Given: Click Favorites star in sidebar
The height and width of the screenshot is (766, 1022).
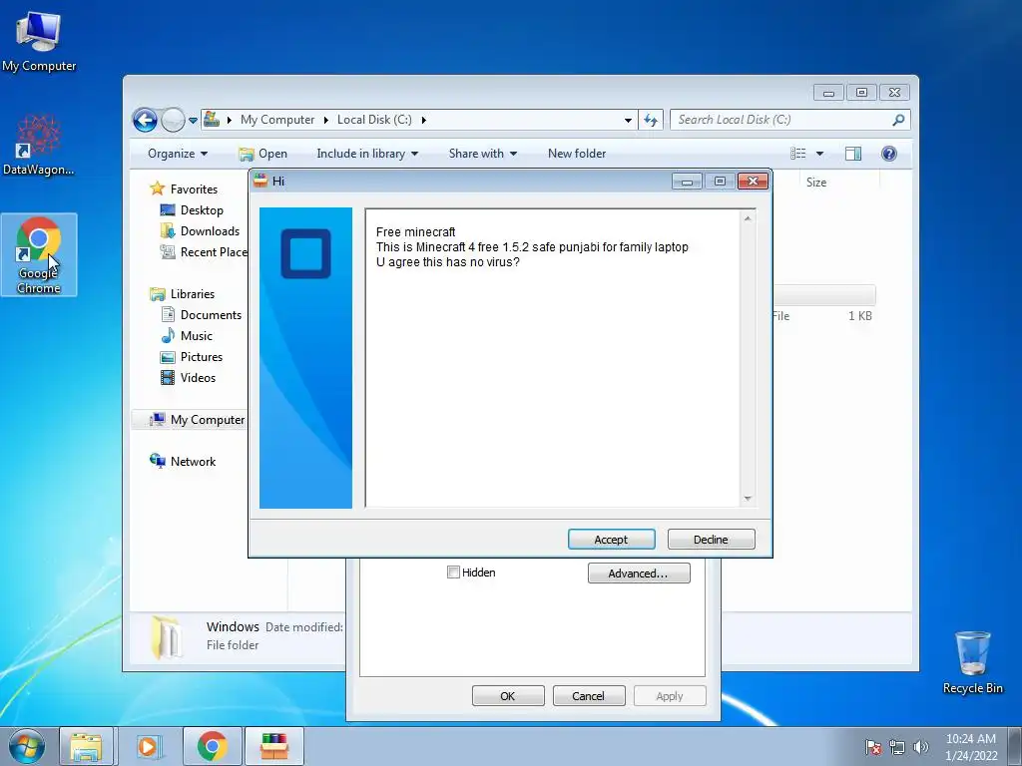Looking at the screenshot, I should click(157, 189).
